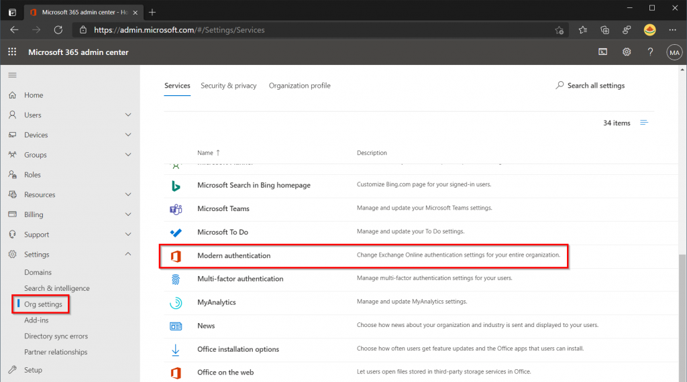Open Office installation options
This screenshot has height=382, width=687.
click(x=238, y=349)
